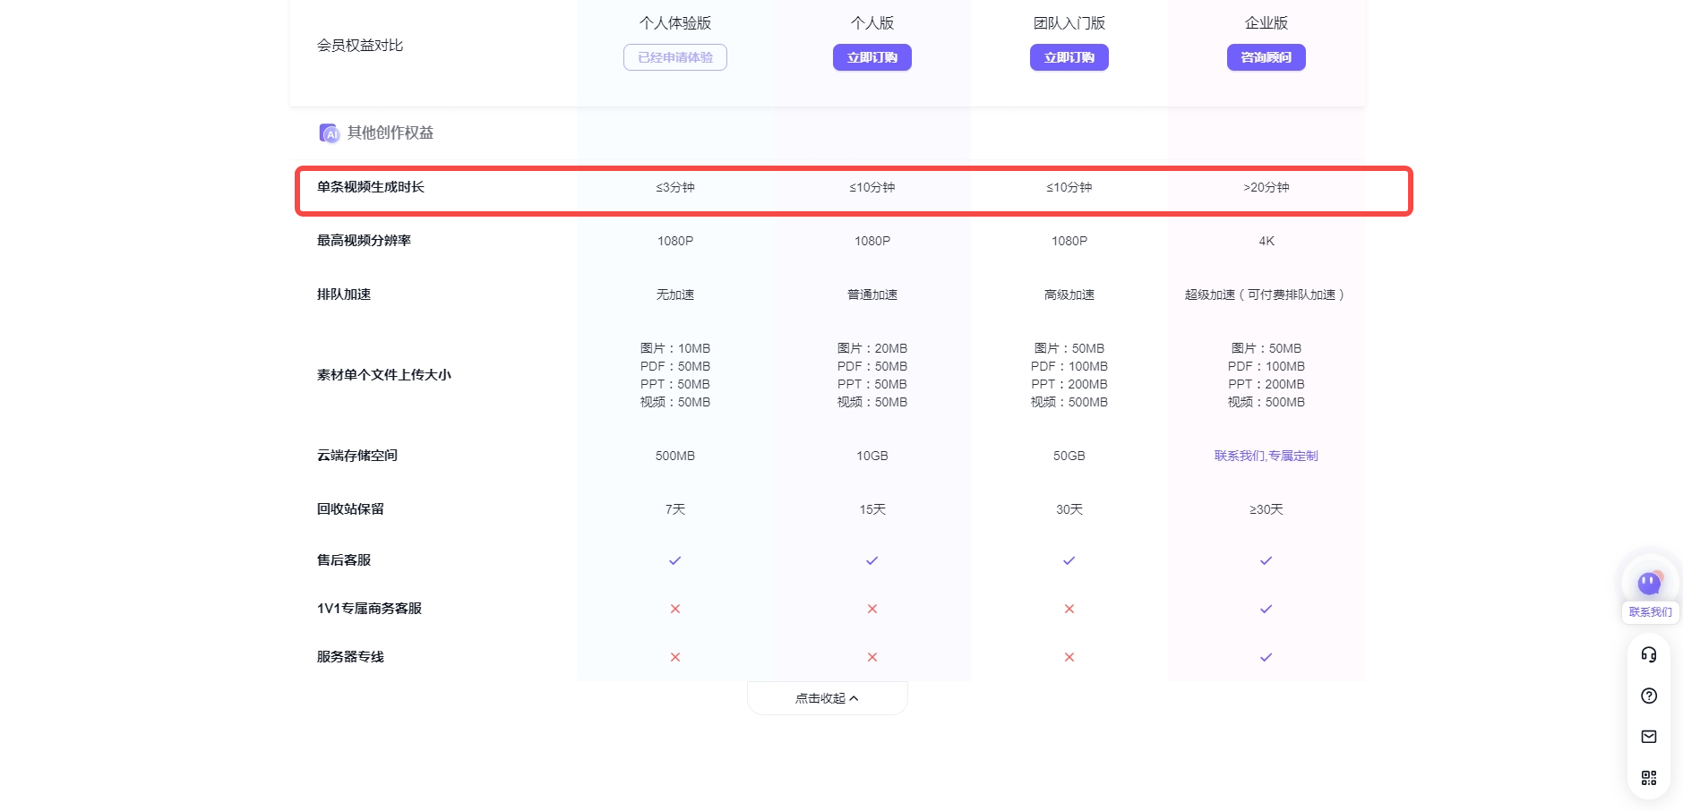Click the 无加速 value
Image resolution: width=1683 pixels, height=811 pixels.
(x=675, y=295)
